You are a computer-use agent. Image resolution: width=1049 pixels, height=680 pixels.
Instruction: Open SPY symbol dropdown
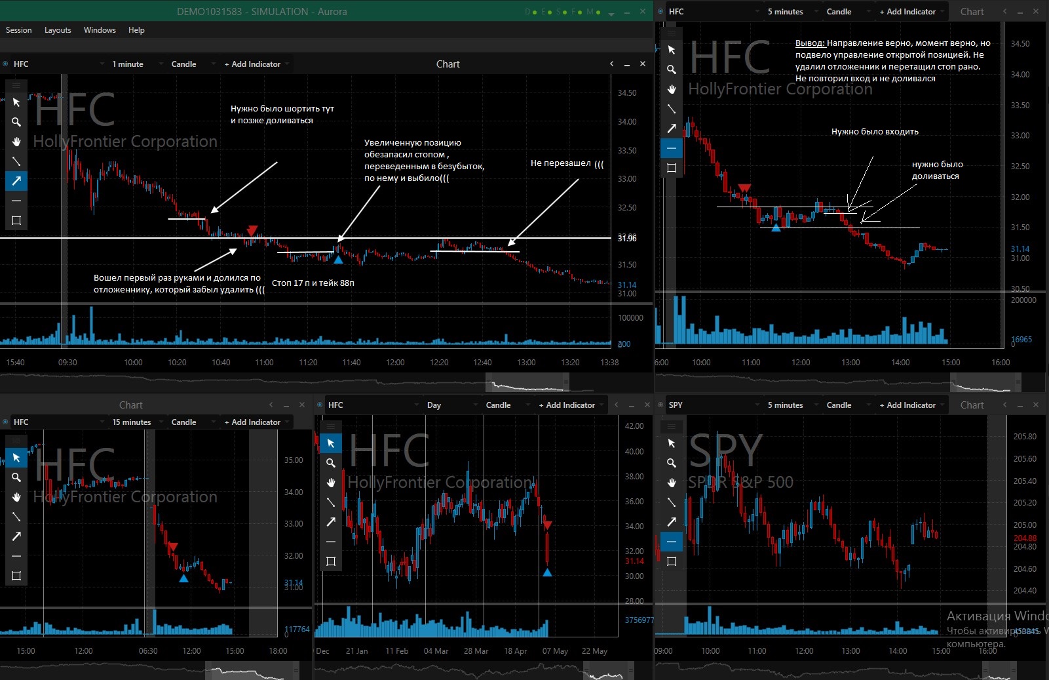tap(713, 405)
